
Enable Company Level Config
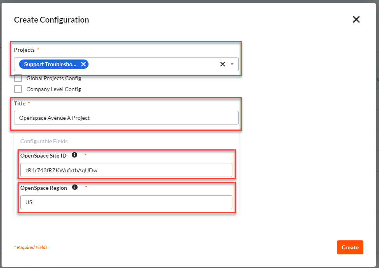18,89
